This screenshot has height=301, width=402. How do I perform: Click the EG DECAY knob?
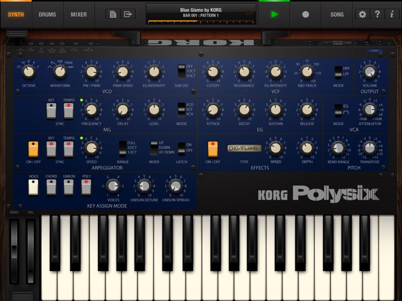[x=244, y=110]
